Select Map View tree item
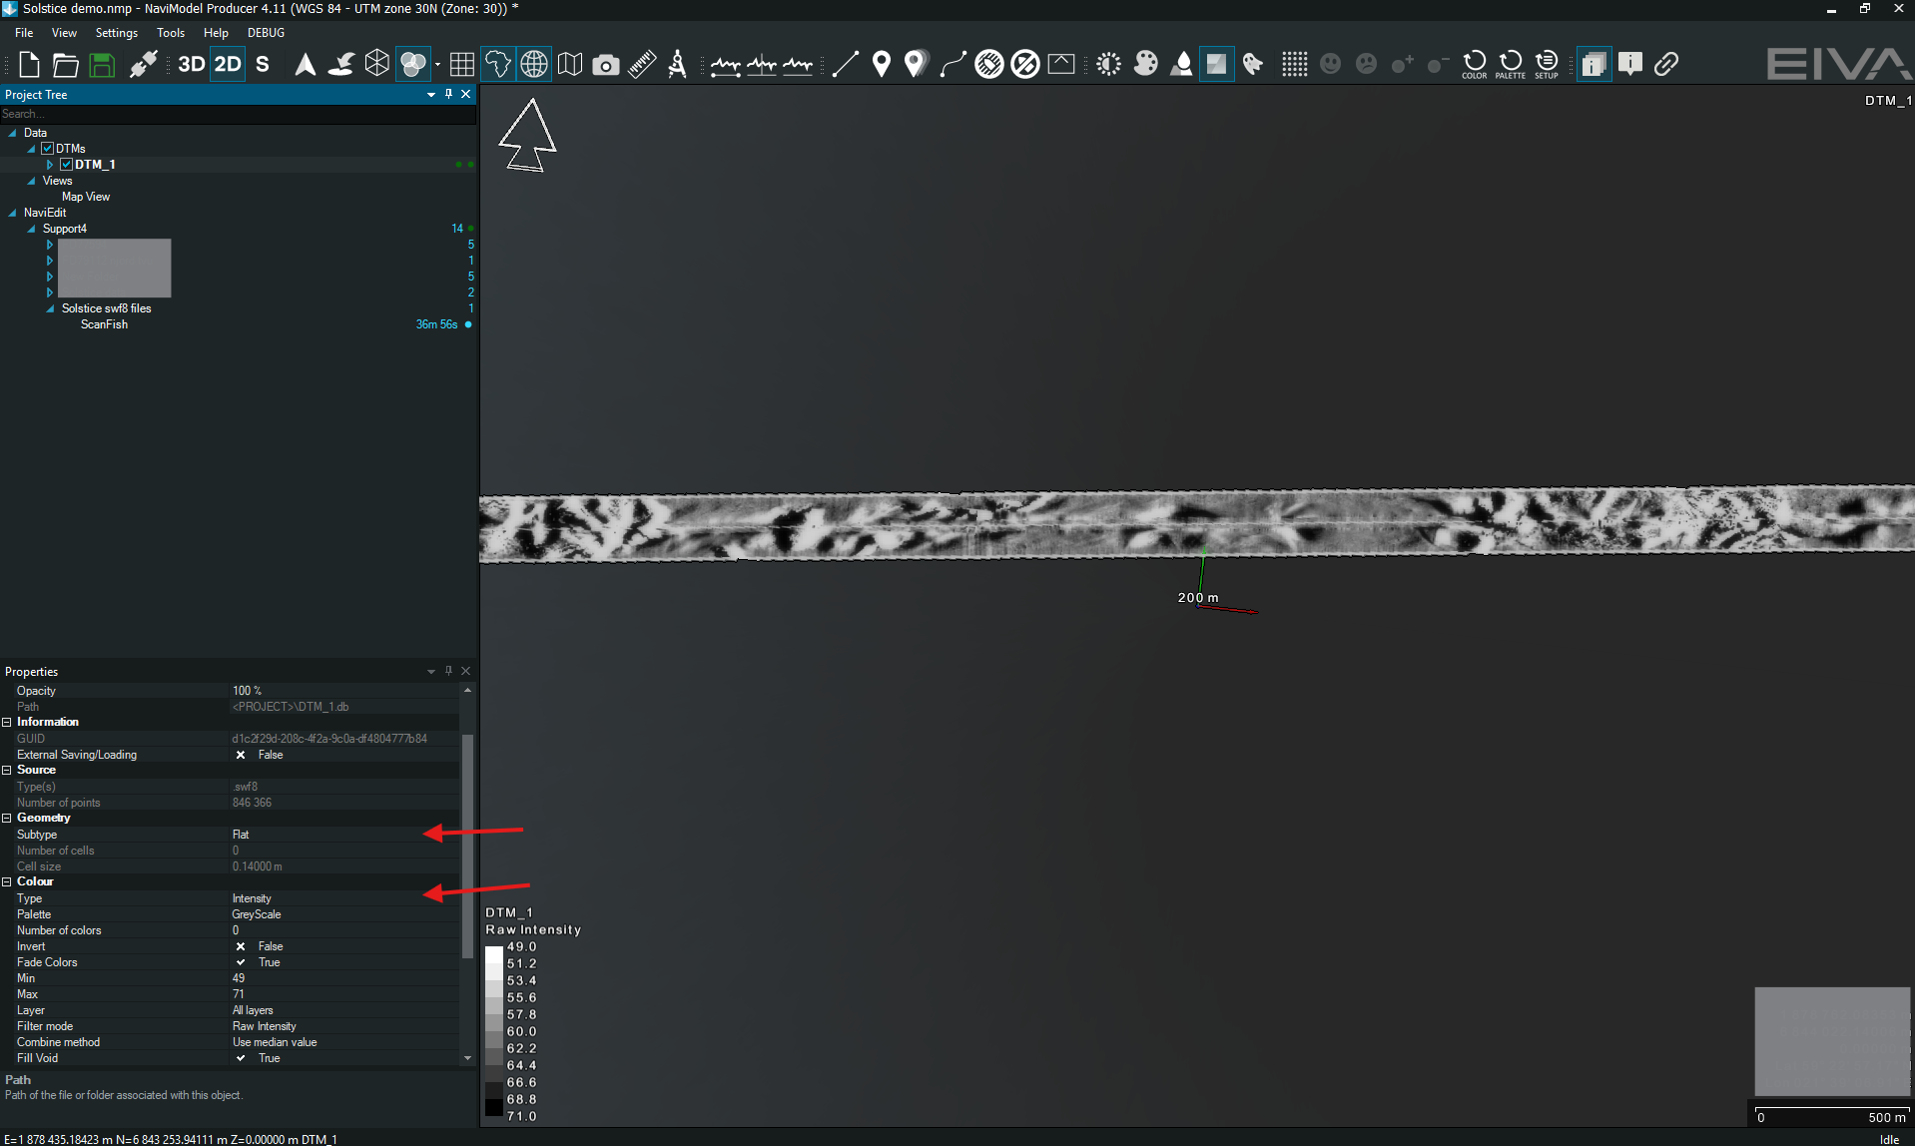 [86, 197]
